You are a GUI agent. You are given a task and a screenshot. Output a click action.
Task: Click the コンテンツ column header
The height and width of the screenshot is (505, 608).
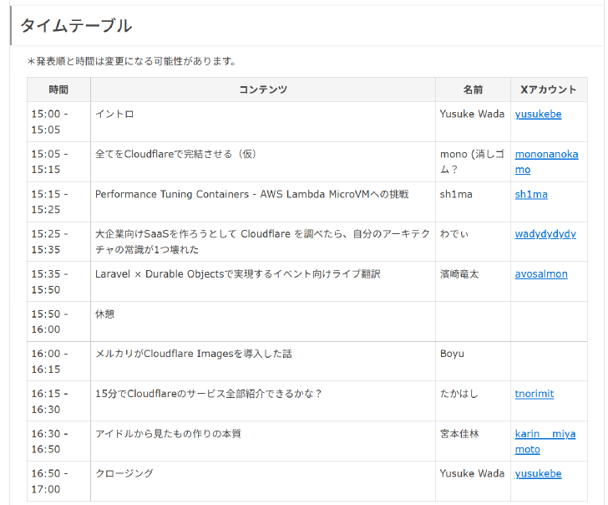click(263, 89)
